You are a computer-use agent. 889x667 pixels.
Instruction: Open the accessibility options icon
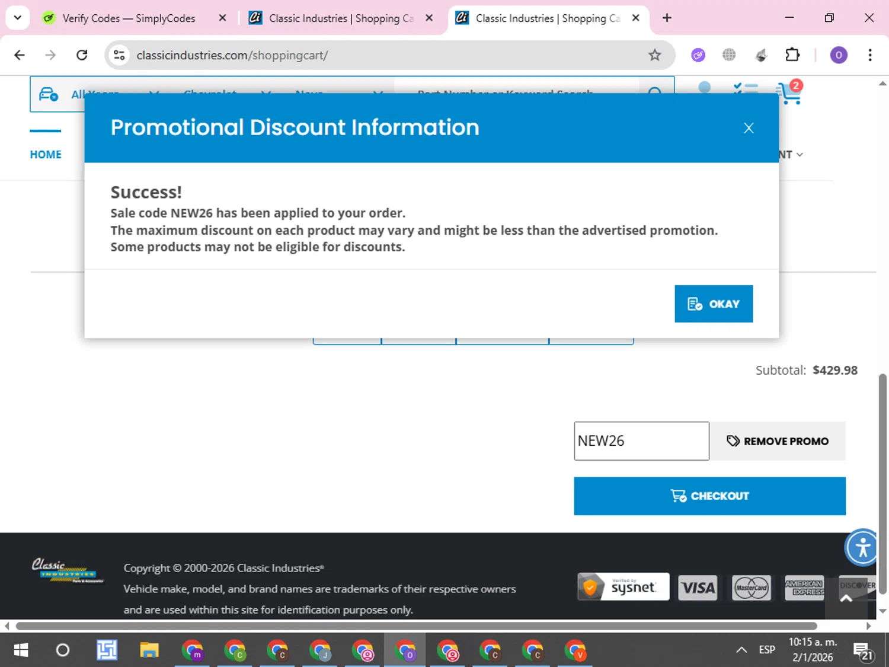pyautogui.click(x=862, y=547)
